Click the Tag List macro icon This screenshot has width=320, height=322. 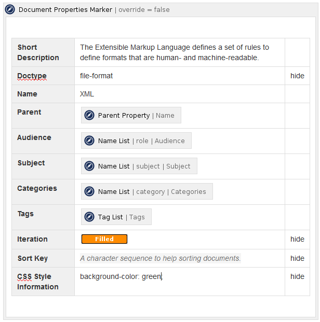coord(89,217)
